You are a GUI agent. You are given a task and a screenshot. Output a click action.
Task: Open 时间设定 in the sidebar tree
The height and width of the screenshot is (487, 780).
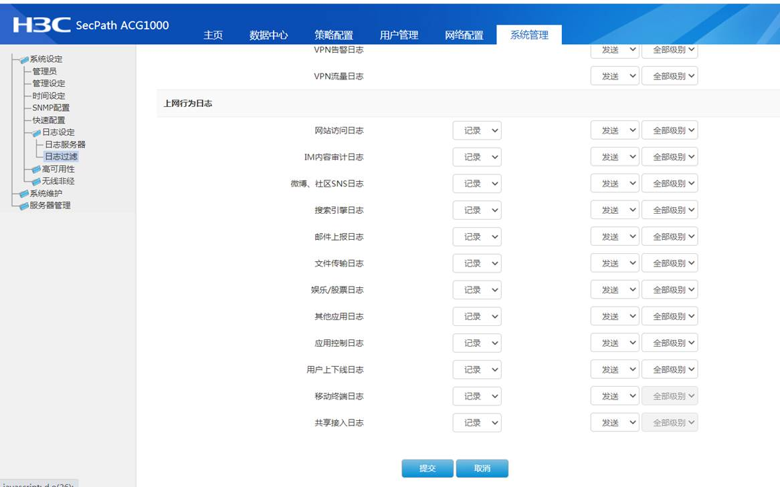point(49,96)
